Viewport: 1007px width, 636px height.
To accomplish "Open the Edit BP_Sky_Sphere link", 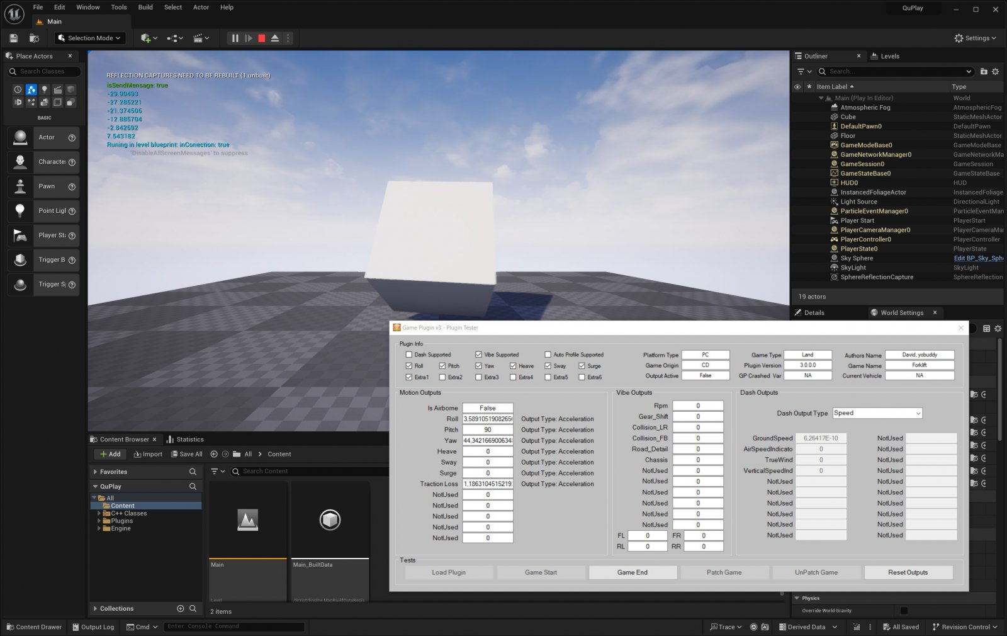I will point(978,258).
